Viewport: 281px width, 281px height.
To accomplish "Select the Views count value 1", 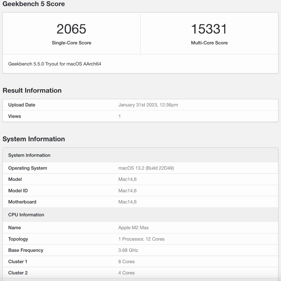I will (119, 116).
